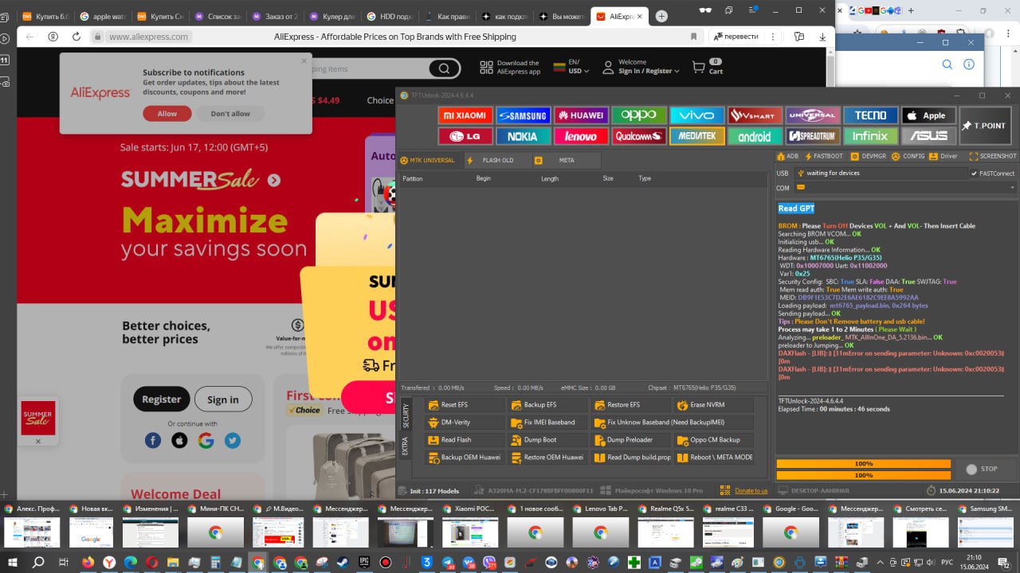Click the Erase NVRM button
The width and height of the screenshot is (1020, 573).
(713, 405)
